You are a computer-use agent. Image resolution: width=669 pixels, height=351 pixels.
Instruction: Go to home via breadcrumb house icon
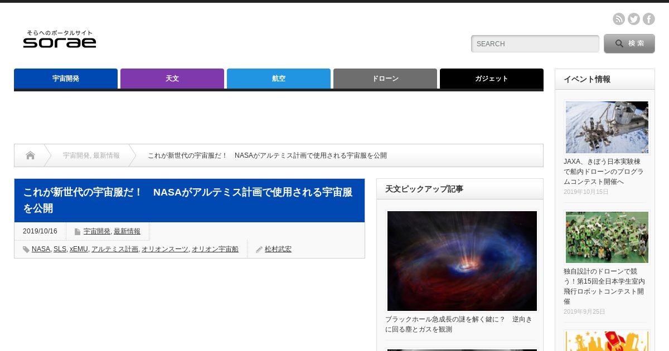30,155
